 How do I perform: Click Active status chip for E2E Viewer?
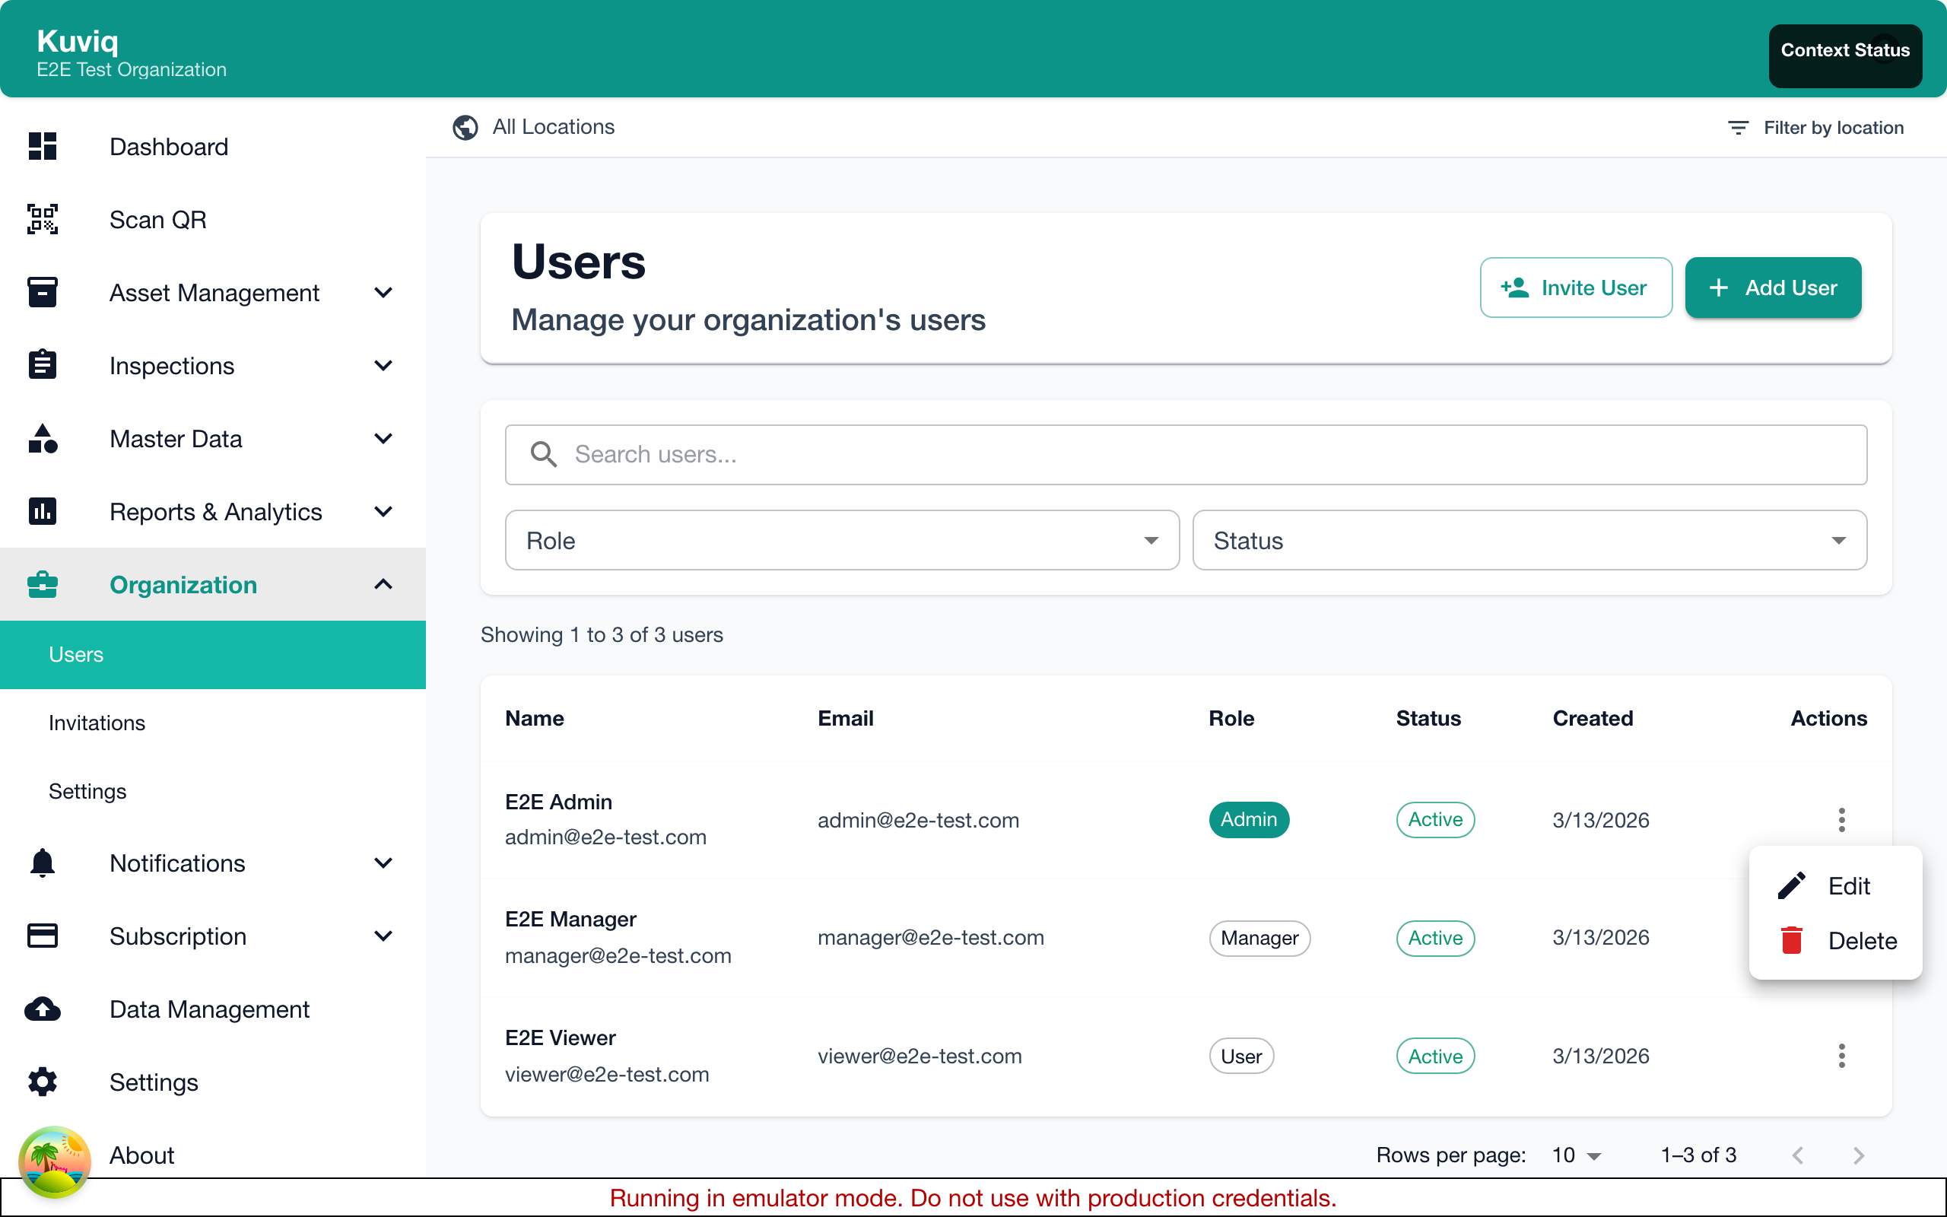1435,1056
